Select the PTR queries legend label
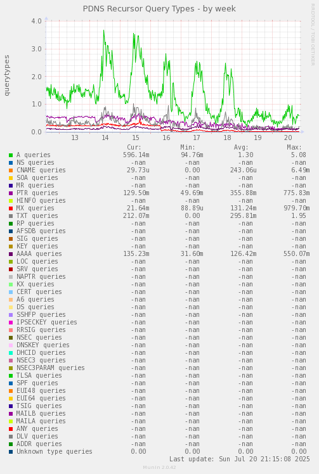Image resolution: width=319 pixels, height=474 pixels. click(x=37, y=193)
